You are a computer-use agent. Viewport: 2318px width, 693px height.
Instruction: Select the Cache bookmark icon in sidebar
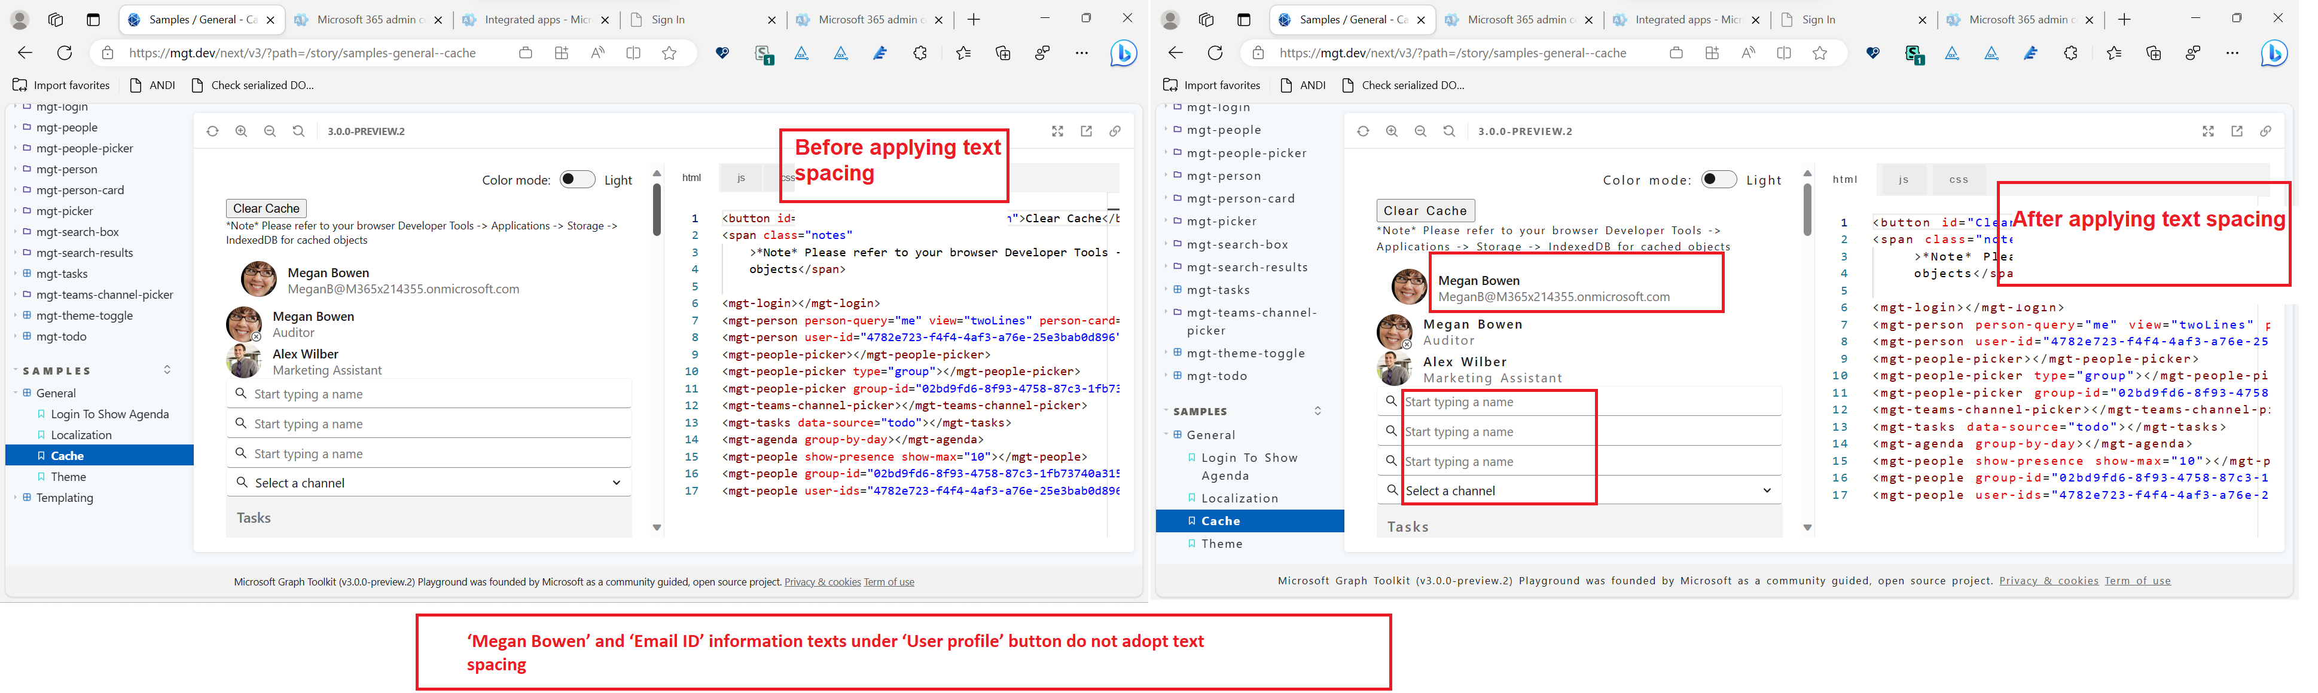click(41, 456)
